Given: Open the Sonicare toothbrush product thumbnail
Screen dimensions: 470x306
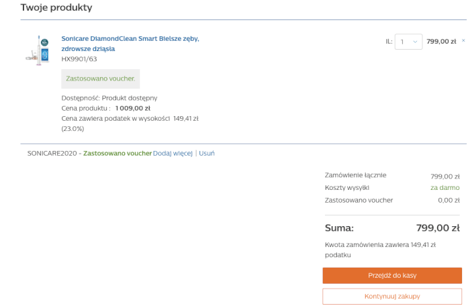Looking at the screenshot, I should coord(38,50).
